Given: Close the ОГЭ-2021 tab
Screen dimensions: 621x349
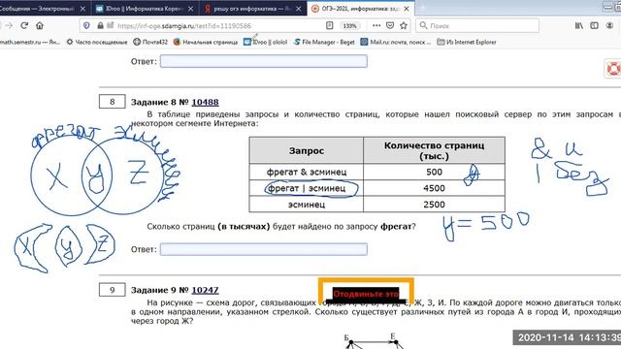Looking at the screenshot, I should tap(407, 9).
